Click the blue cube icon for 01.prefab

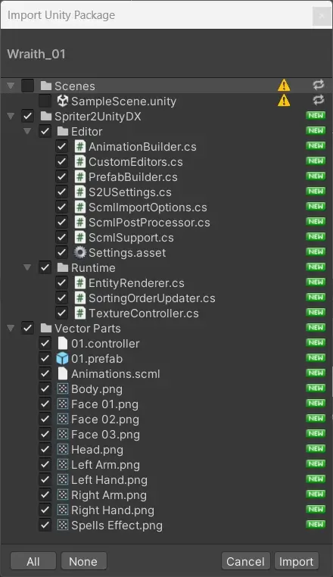click(x=63, y=358)
